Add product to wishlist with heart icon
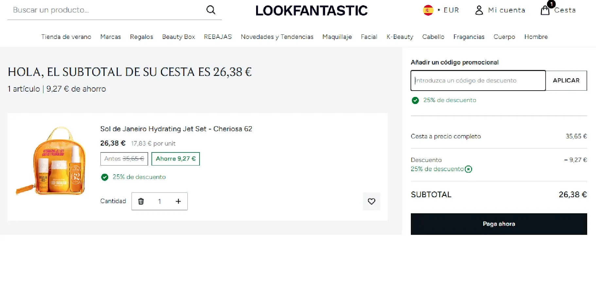This screenshot has height=300, width=596. [x=372, y=202]
